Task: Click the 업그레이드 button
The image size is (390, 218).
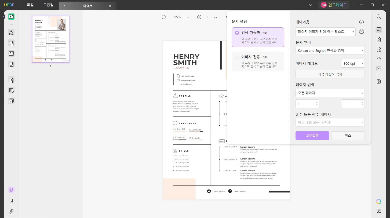Action: point(334,5)
